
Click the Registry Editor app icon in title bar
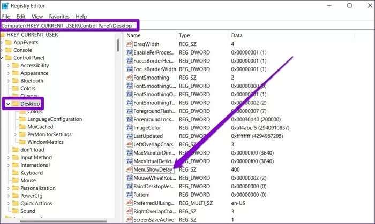[5, 6]
